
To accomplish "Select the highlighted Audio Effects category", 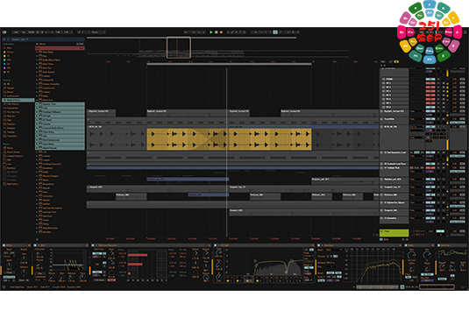I will pyautogui.click(x=18, y=100).
